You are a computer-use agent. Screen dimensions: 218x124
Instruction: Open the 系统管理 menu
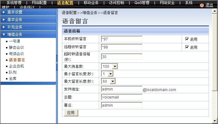point(14,3)
